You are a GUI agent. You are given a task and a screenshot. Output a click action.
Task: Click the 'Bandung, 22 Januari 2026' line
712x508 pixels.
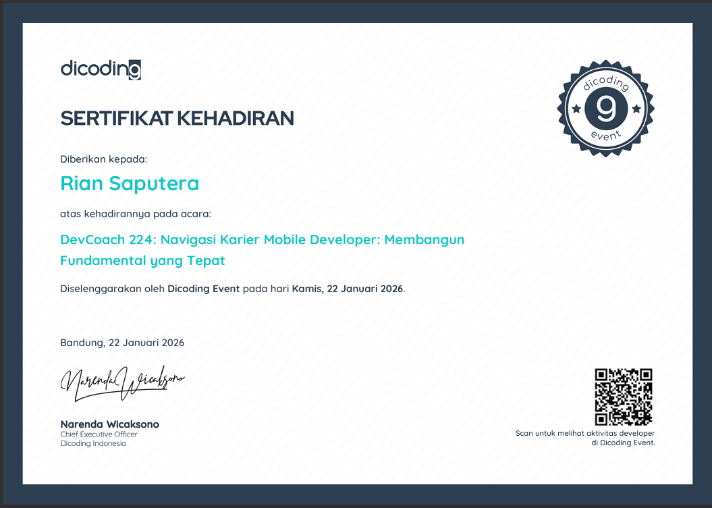pyautogui.click(x=122, y=343)
